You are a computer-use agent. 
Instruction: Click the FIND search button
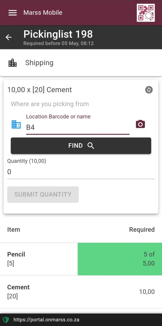click(x=81, y=146)
